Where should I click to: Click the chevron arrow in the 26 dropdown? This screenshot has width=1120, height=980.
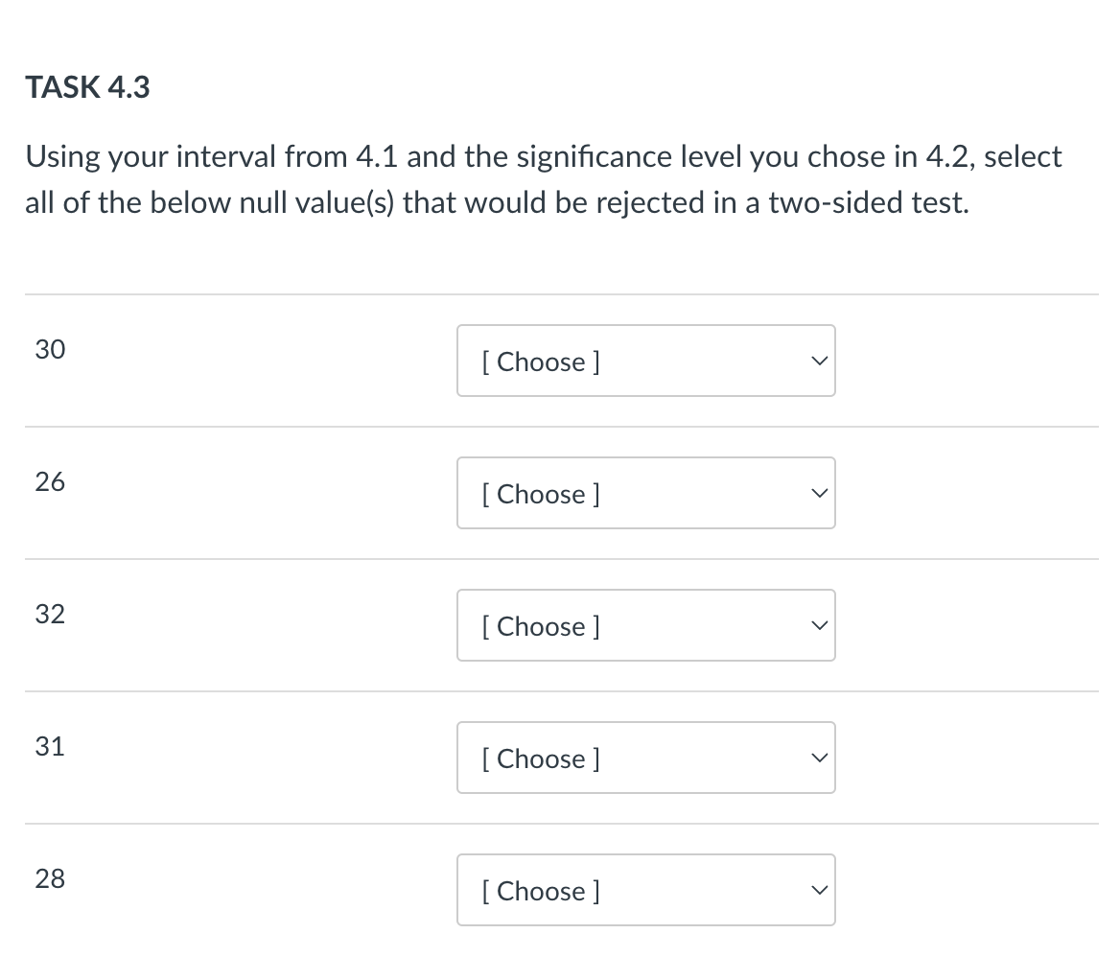tap(818, 493)
